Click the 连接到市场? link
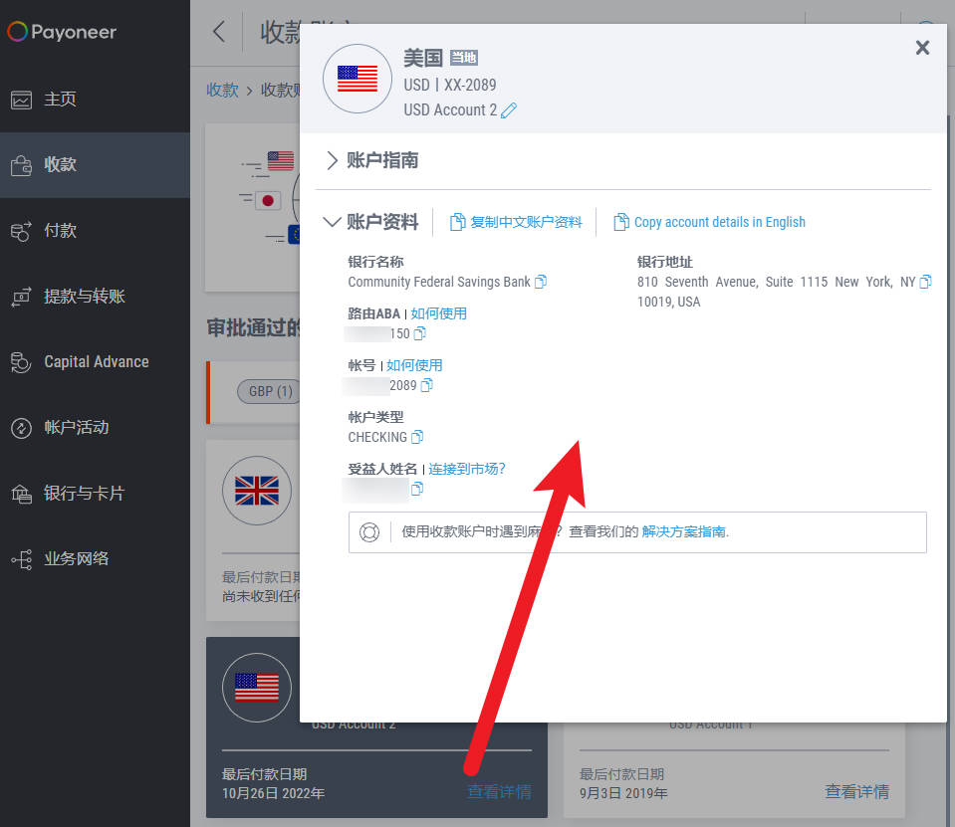Viewport: 955px width, 827px height. 467,469
